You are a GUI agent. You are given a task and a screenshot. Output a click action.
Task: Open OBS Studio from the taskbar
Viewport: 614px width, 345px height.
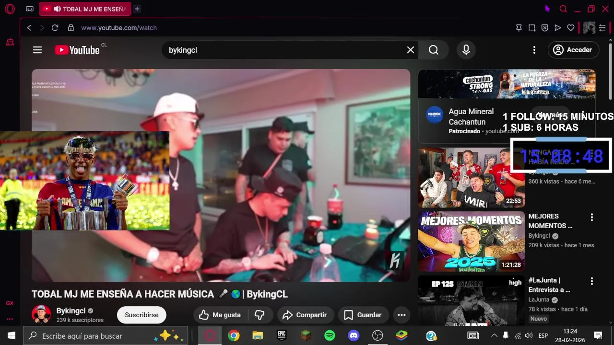point(378,336)
